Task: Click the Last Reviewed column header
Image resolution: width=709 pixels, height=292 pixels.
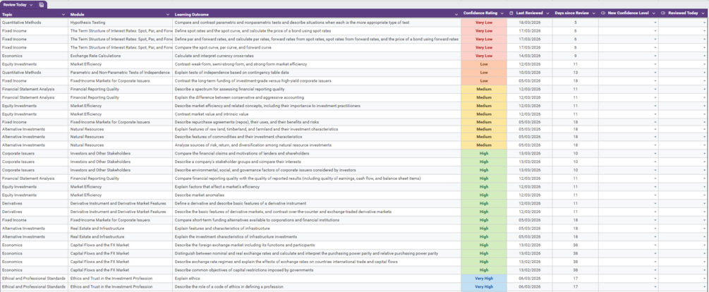Action: pos(530,13)
